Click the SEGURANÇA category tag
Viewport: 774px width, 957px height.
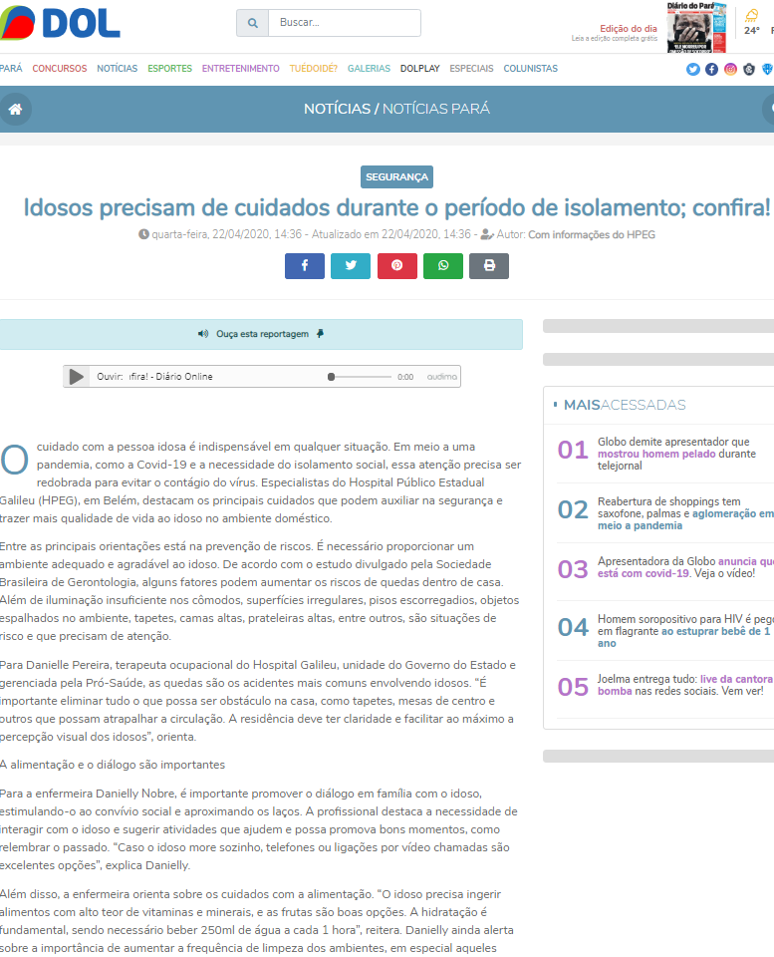point(396,177)
